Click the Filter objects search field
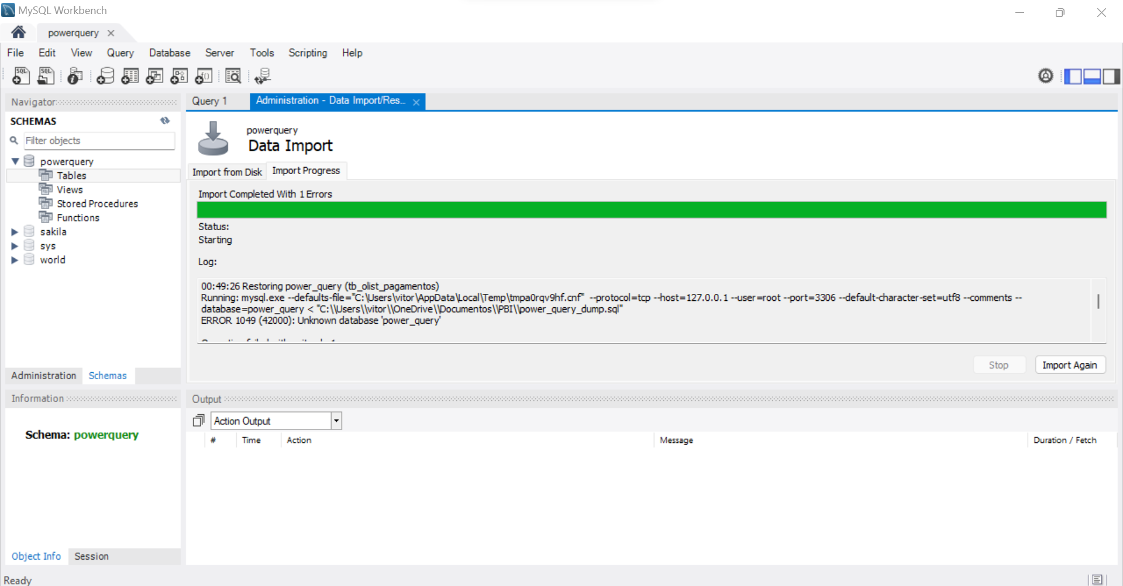This screenshot has width=1123, height=586. pos(99,140)
